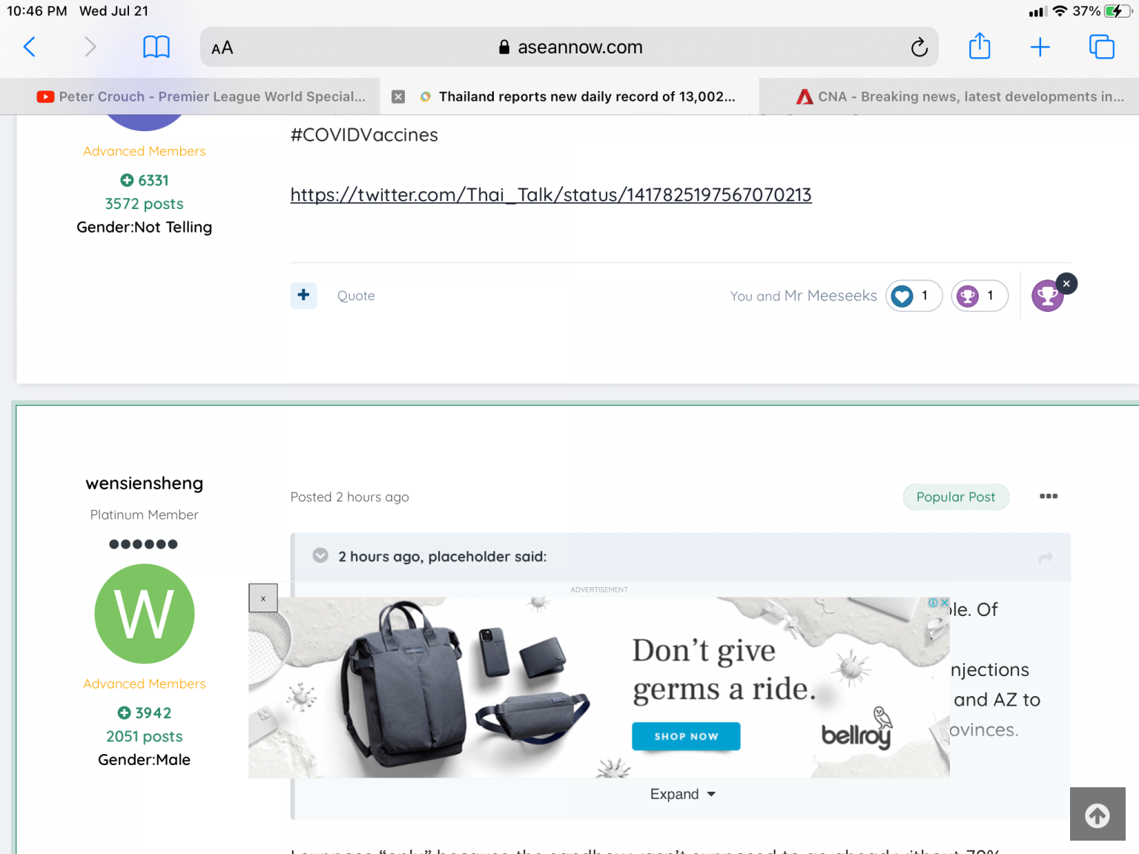The image size is (1139, 854).
Task: Collapse the placeholder quote chevron
Action: click(x=320, y=555)
